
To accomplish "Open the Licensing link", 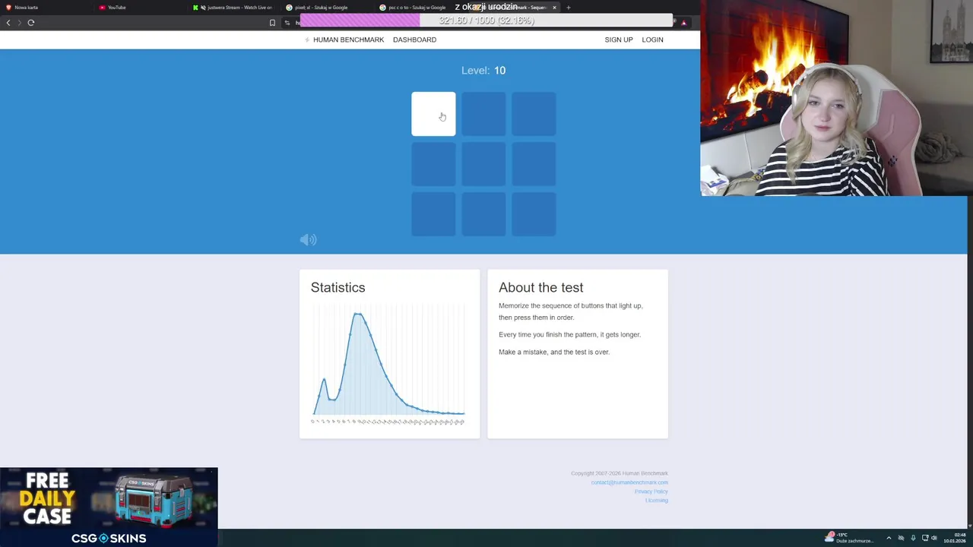I will pos(656,501).
